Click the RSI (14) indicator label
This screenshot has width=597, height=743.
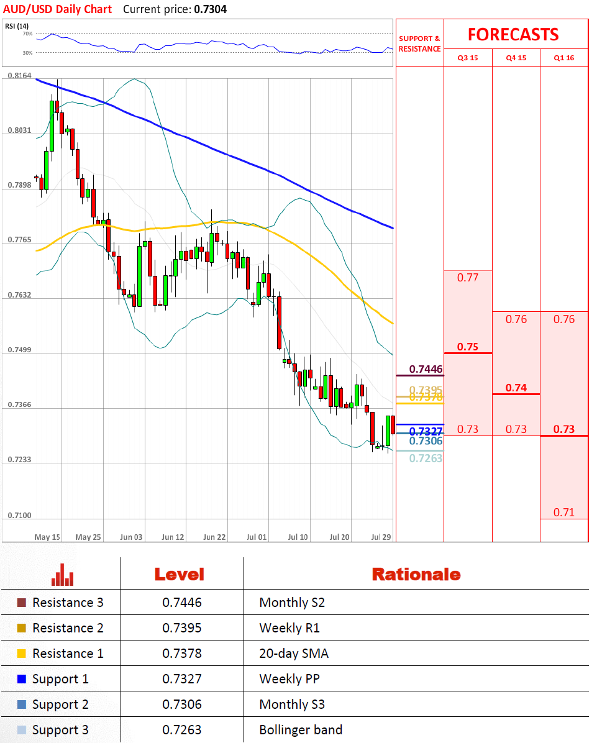pyautogui.click(x=17, y=26)
